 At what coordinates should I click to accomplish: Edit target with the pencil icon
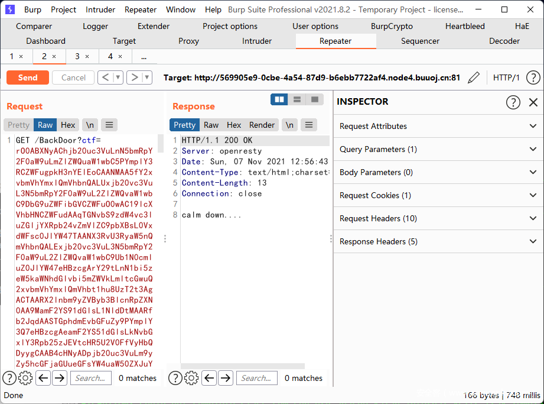pos(474,77)
